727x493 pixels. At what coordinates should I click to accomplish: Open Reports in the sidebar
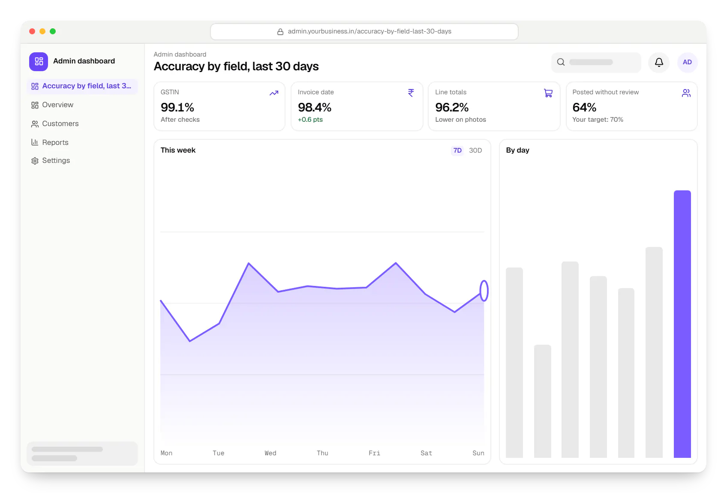point(82,142)
